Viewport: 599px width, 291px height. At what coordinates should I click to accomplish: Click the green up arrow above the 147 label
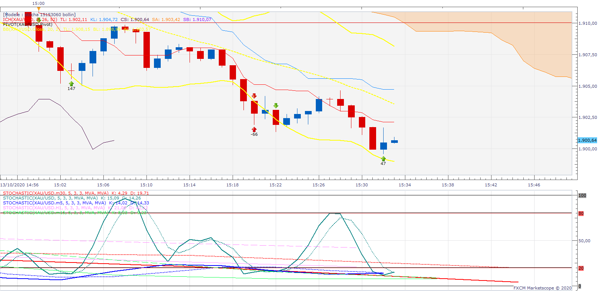coord(71,84)
